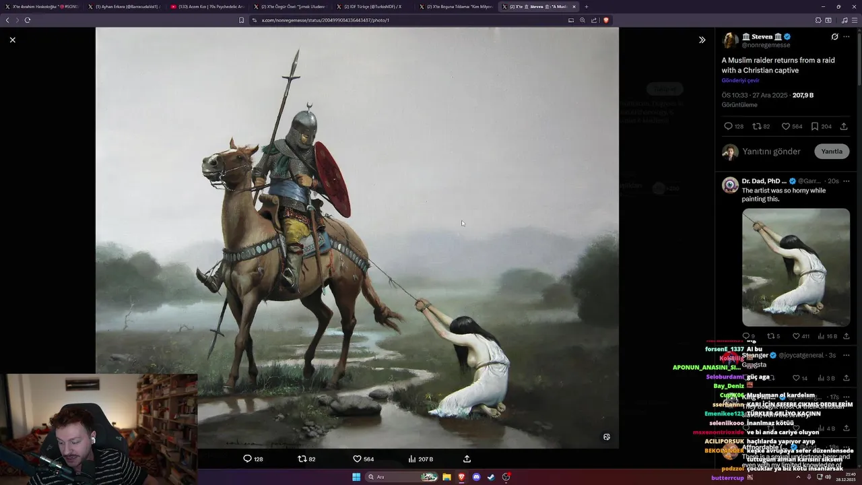Click the browser forward arrow
Screen dimensions: 862x485
pyautogui.click(x=18, y=20)
